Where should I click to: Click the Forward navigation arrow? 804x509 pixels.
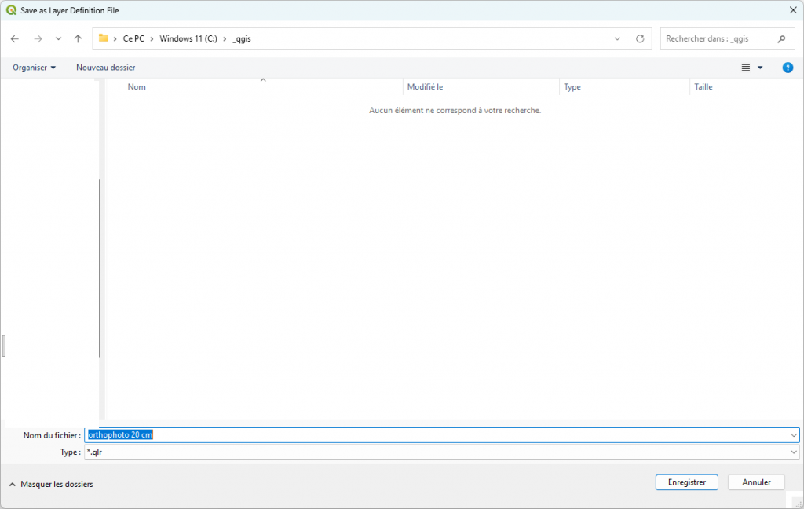(x=38, y=38)
